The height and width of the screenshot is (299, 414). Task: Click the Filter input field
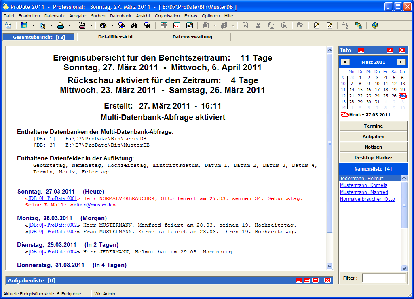click(383, 278)
